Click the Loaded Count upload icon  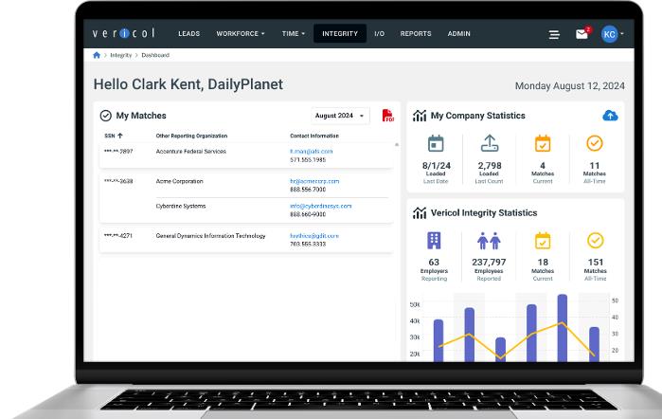[x=489, y=143]
